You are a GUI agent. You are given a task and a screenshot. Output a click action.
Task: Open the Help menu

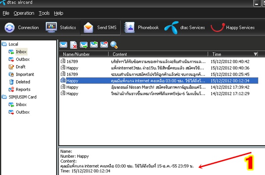tap(59, 13)
